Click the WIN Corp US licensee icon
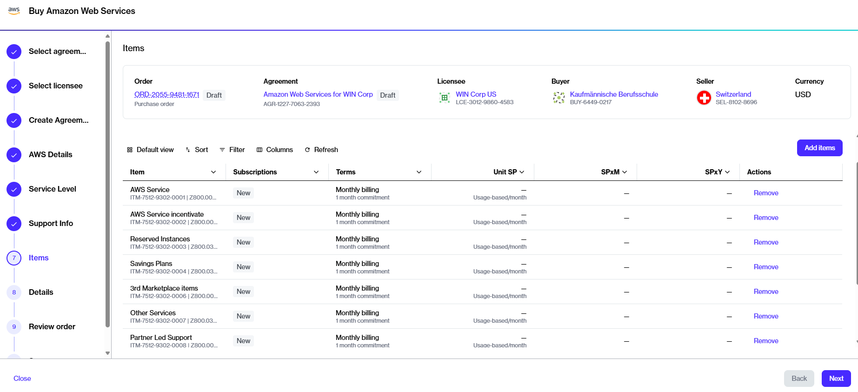 (x=444, y=98)
